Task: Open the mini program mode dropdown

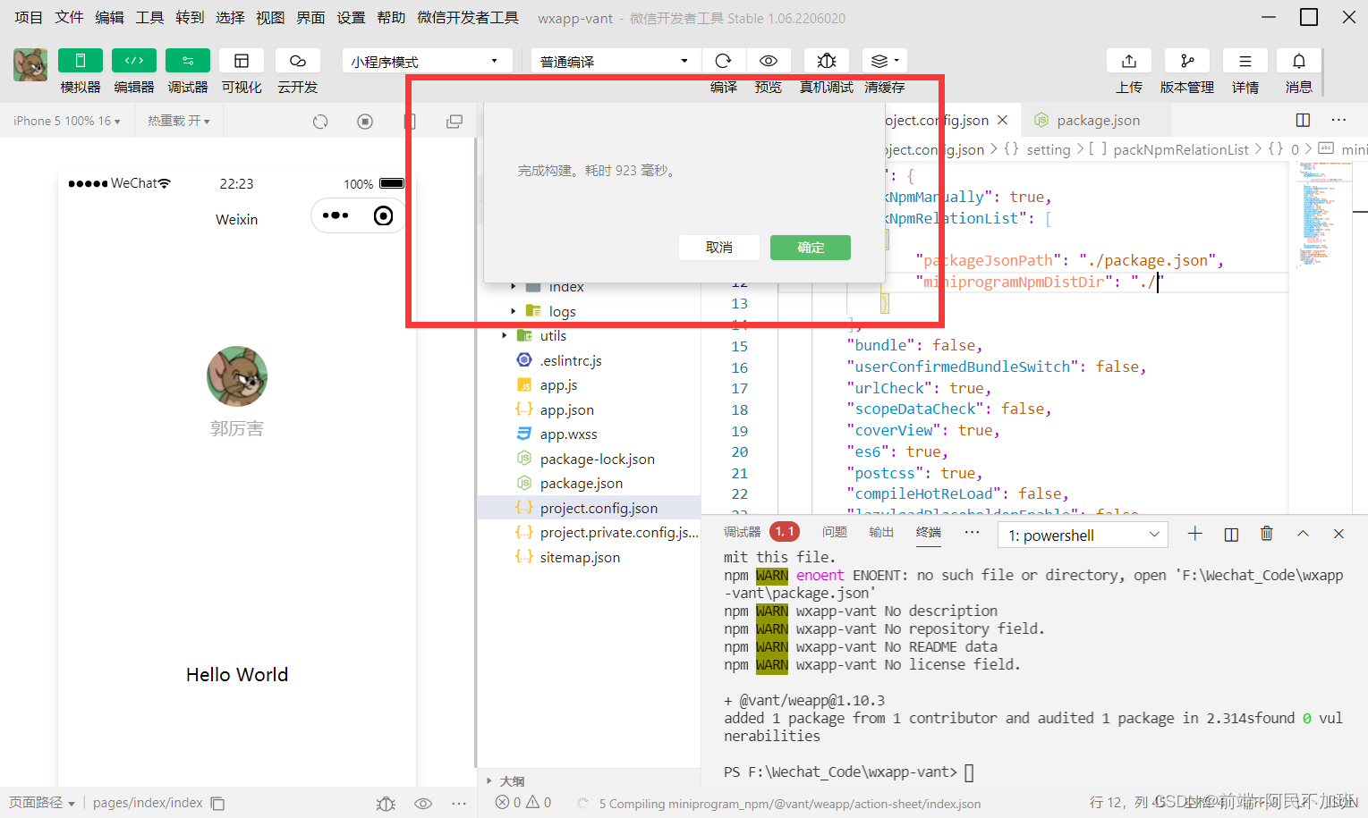Action: pos(426,61)
